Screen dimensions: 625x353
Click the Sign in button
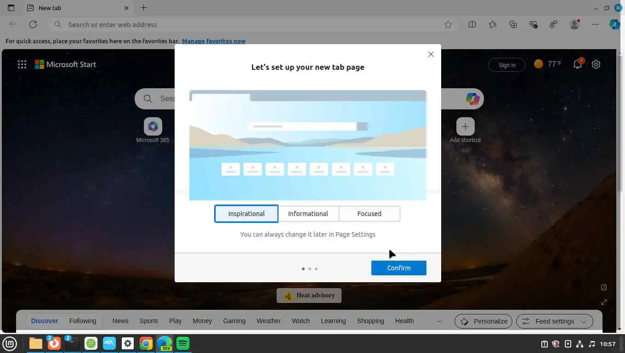pyautogui.click(x=507, y=65)
